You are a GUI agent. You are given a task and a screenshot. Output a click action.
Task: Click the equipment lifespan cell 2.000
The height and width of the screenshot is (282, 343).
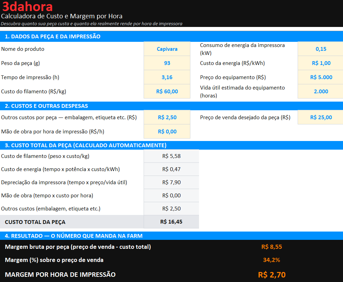[321, 91]
